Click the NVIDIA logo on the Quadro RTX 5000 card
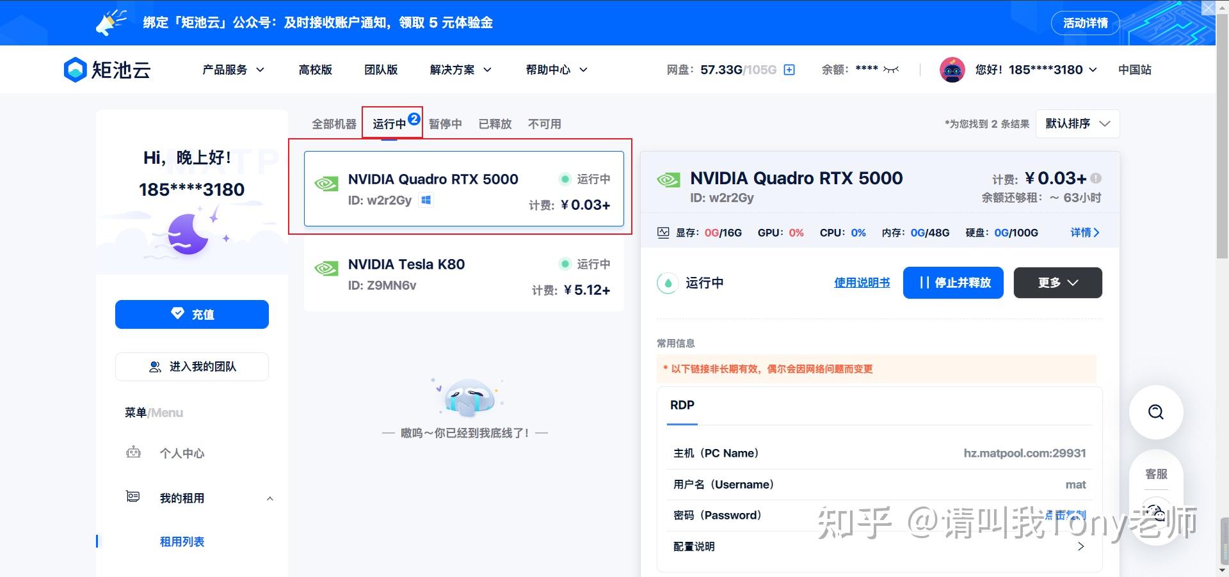 tap(326, 184)
